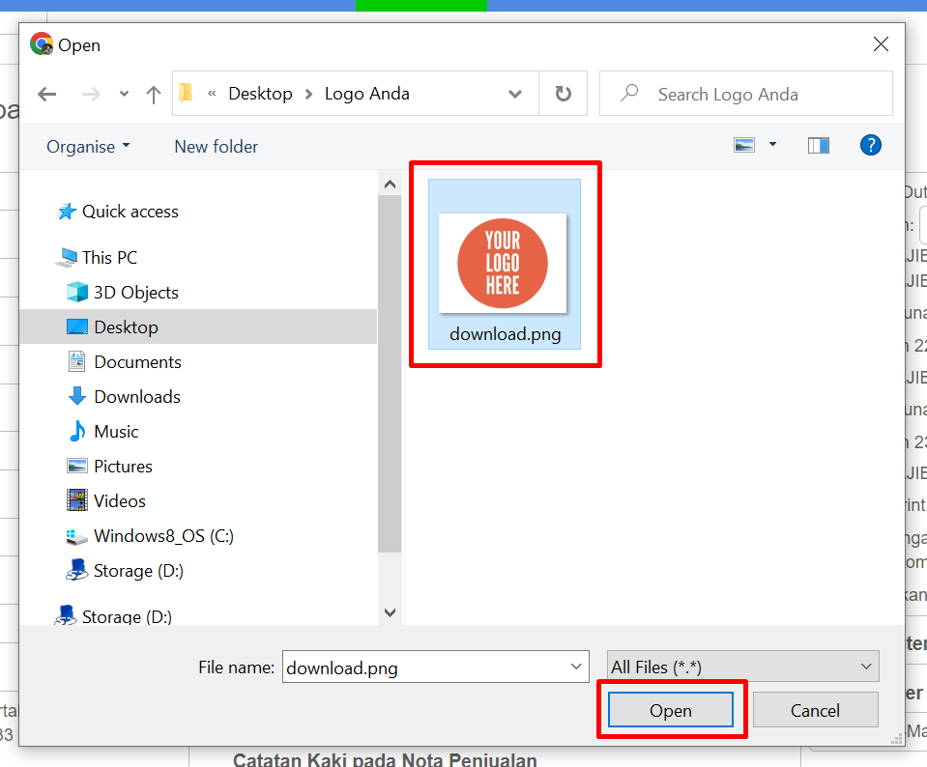Go up one folder level
Viewport: 927px width, 767px height.
[154, 94]
